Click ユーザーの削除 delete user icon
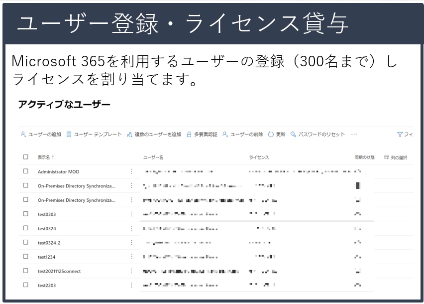Image resolution: width=424 pixels, height=304 pixels. click(225, 134)
